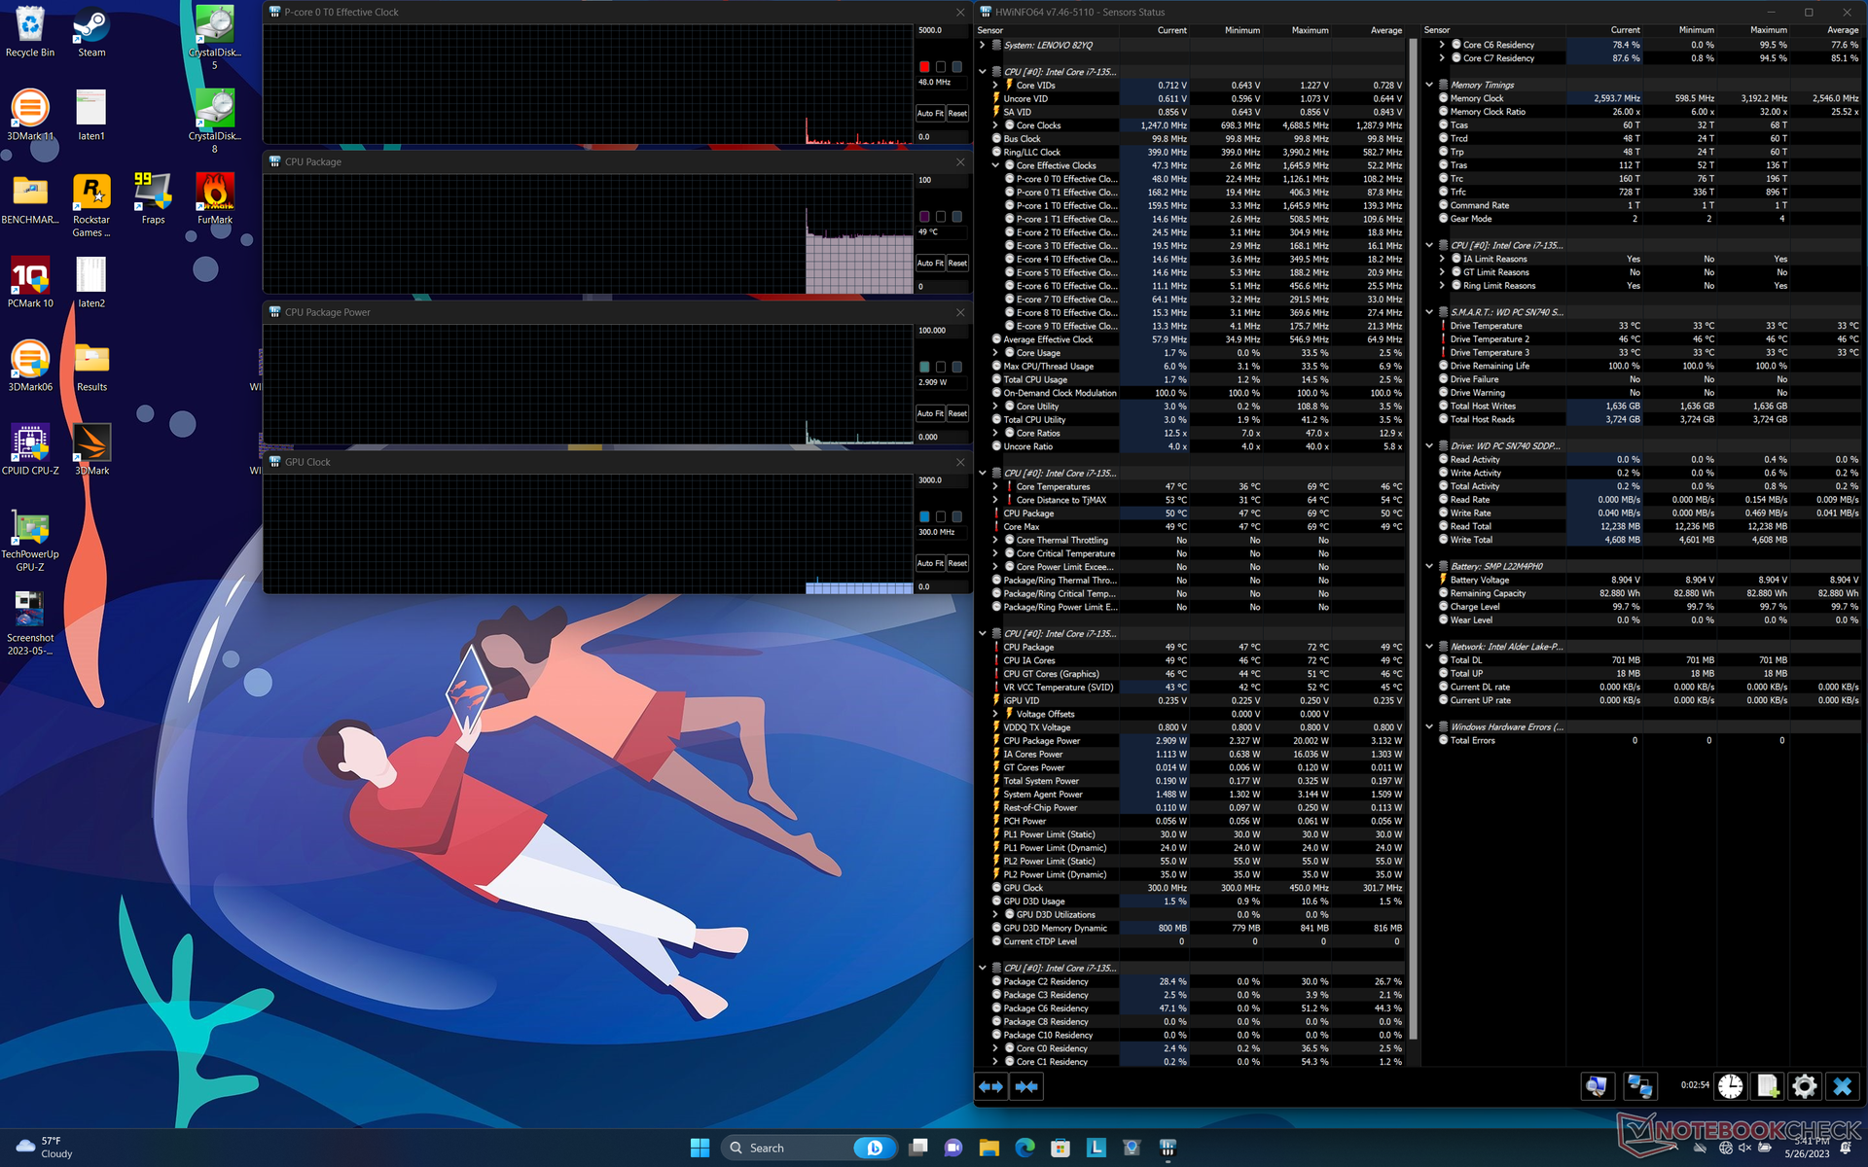The image size is (1868, 1167).
Task: Launch Microsoft Edge from the taskbar
Action: click(x=1024, y=1148)
